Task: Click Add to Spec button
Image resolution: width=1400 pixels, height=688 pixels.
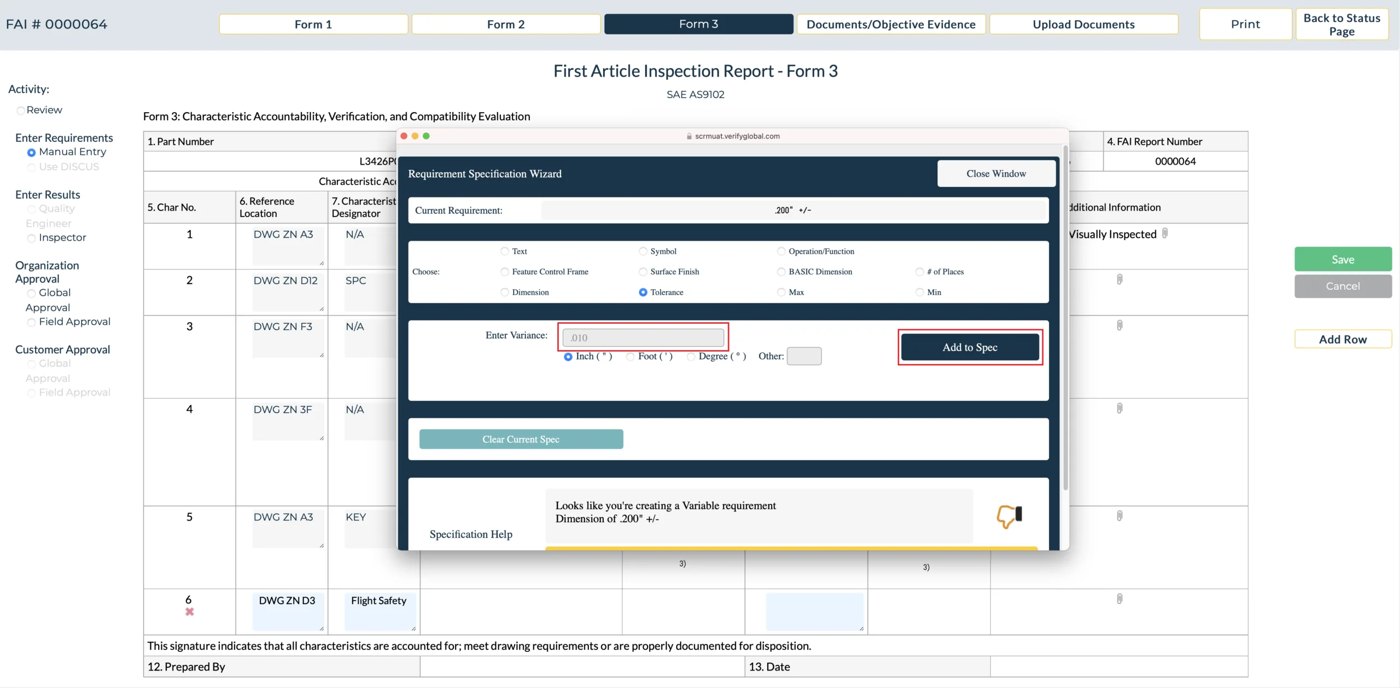Action: coord(970,347)
